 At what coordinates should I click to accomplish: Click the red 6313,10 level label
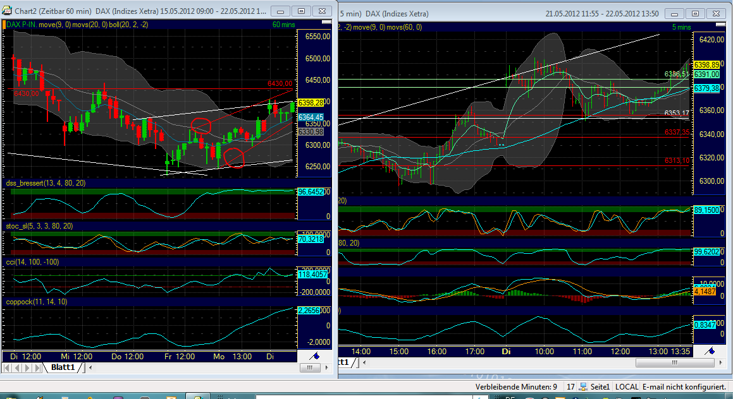[x=677, y=160]
